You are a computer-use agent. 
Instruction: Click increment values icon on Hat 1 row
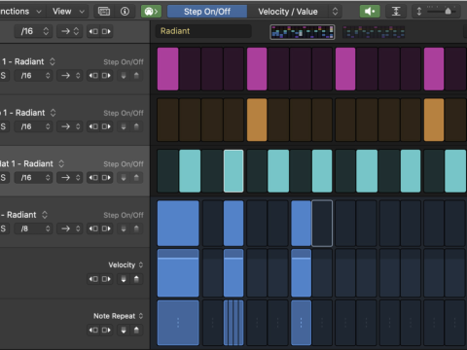click(136, 178)
